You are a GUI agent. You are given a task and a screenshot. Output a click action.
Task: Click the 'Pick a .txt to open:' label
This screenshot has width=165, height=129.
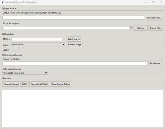pos(11,23)
